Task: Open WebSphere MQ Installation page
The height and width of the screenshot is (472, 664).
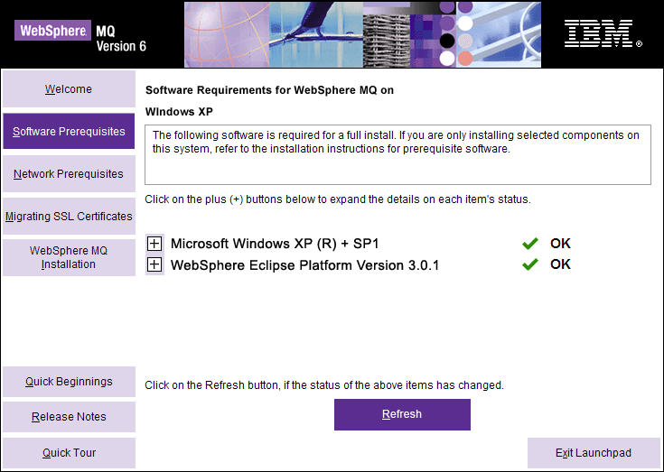Action: pos(69,257)
